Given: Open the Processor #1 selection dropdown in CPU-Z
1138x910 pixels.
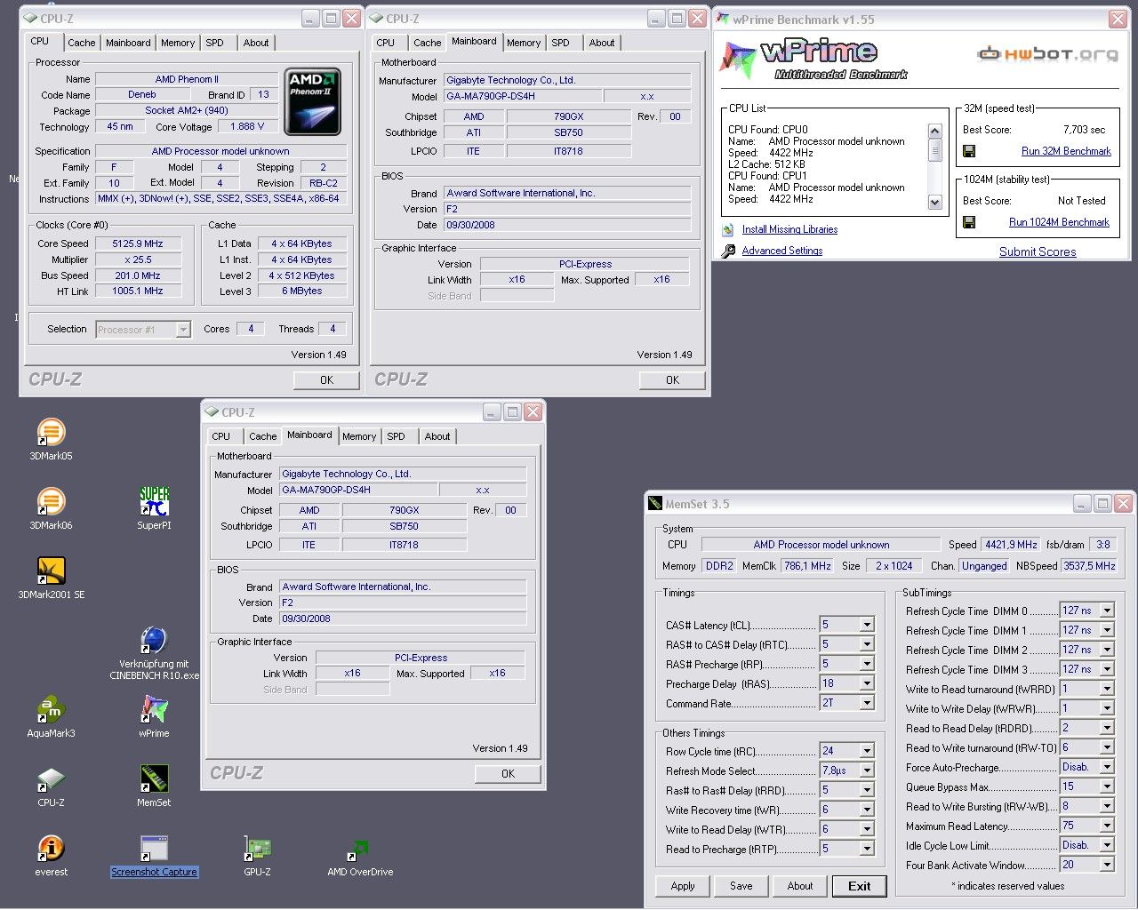Looking at the screenshot, I should point(143,330).
